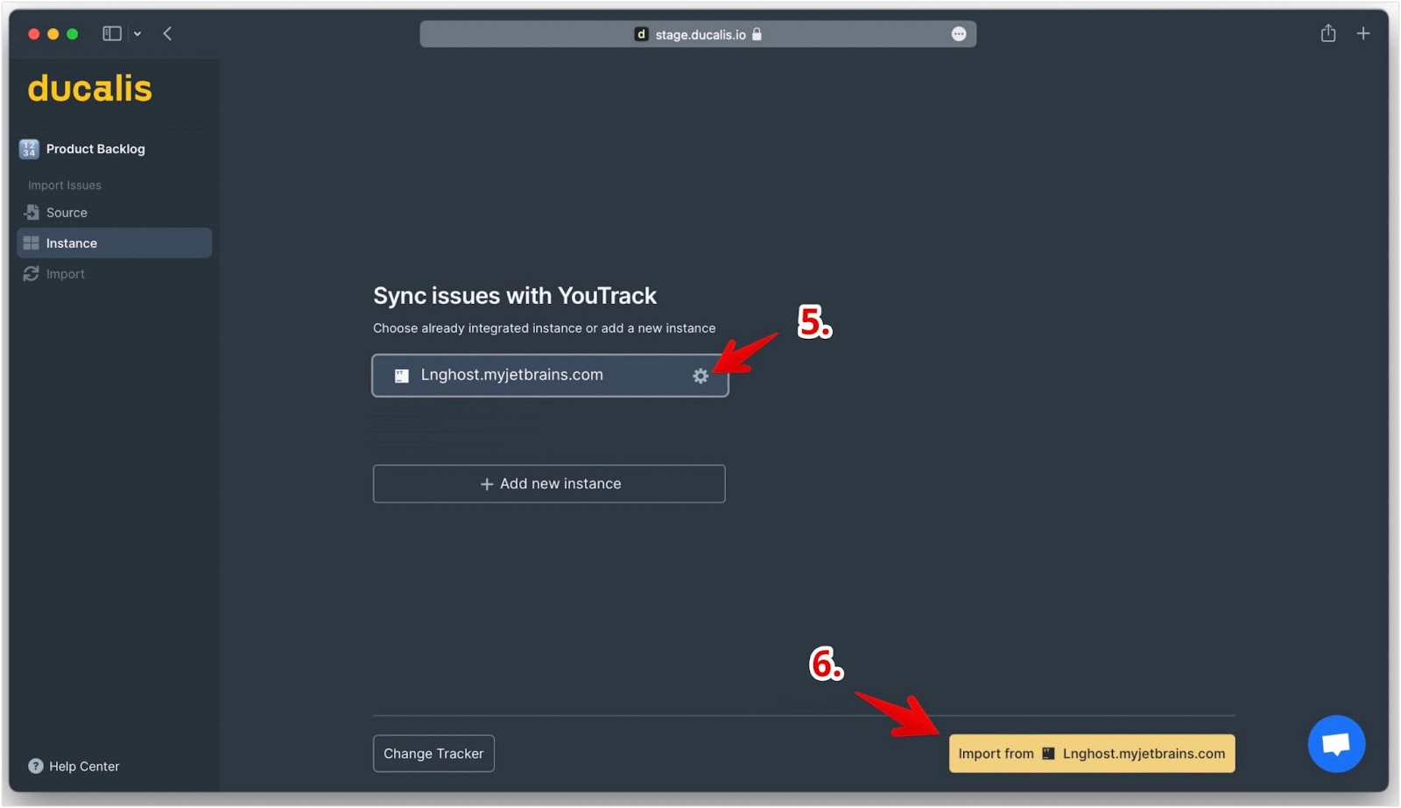Click the Import Issues section label

(65, 186)
